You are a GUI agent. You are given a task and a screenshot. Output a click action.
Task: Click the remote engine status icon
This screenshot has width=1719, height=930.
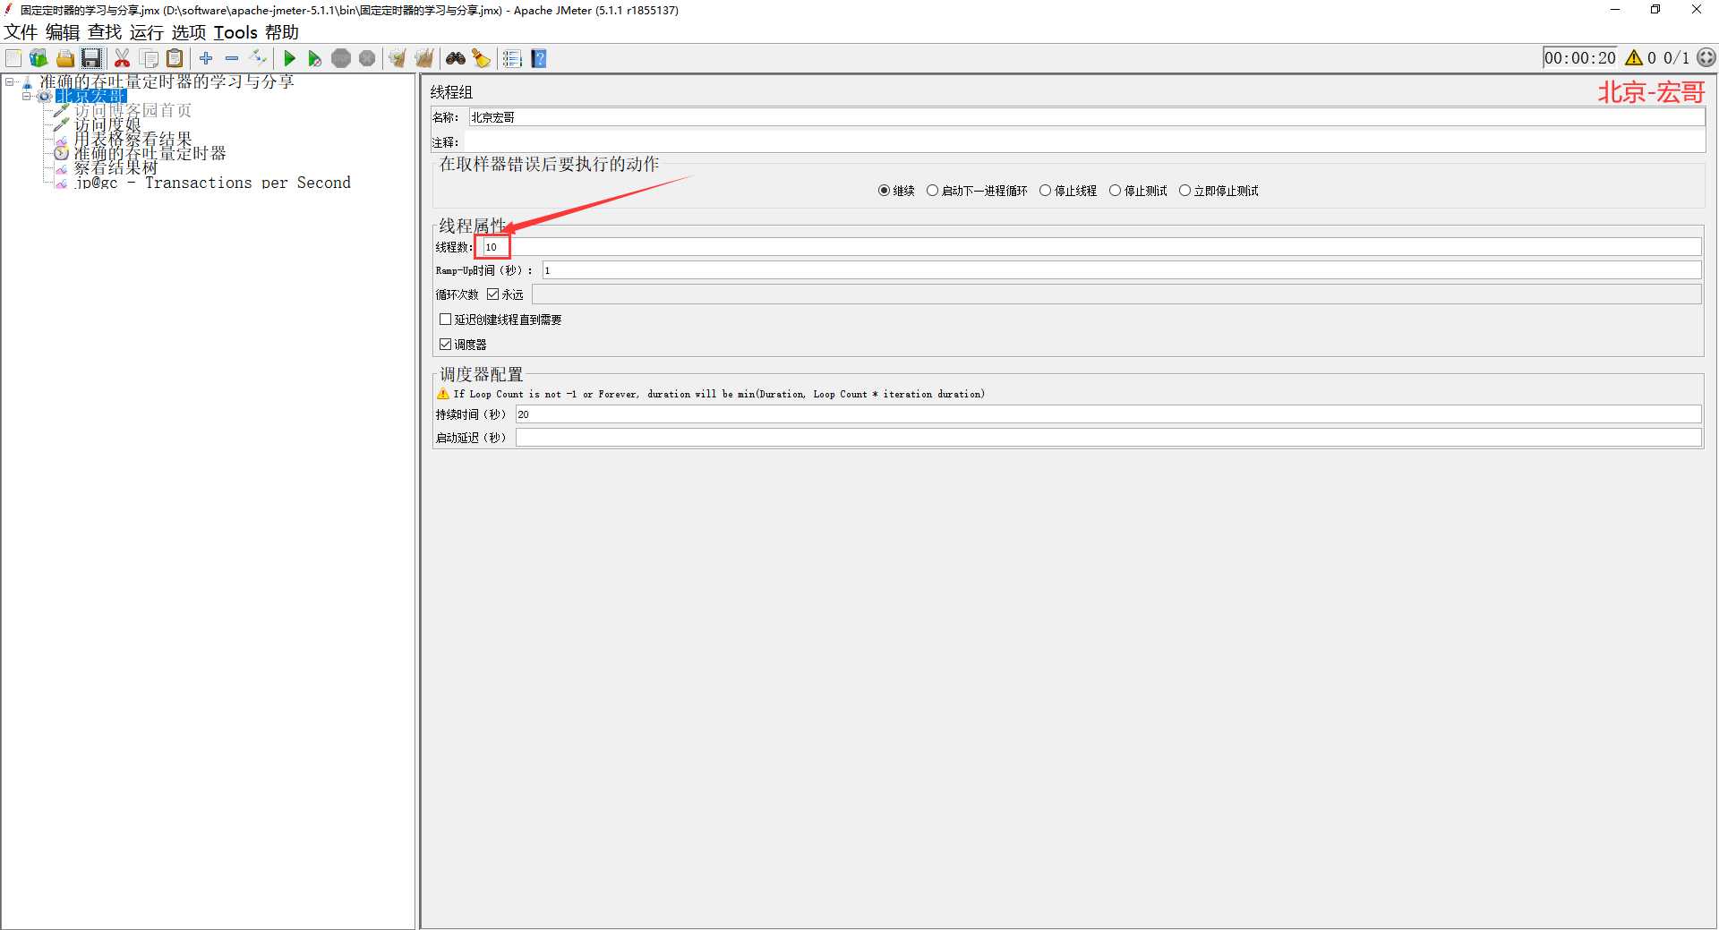(1706, 57)
